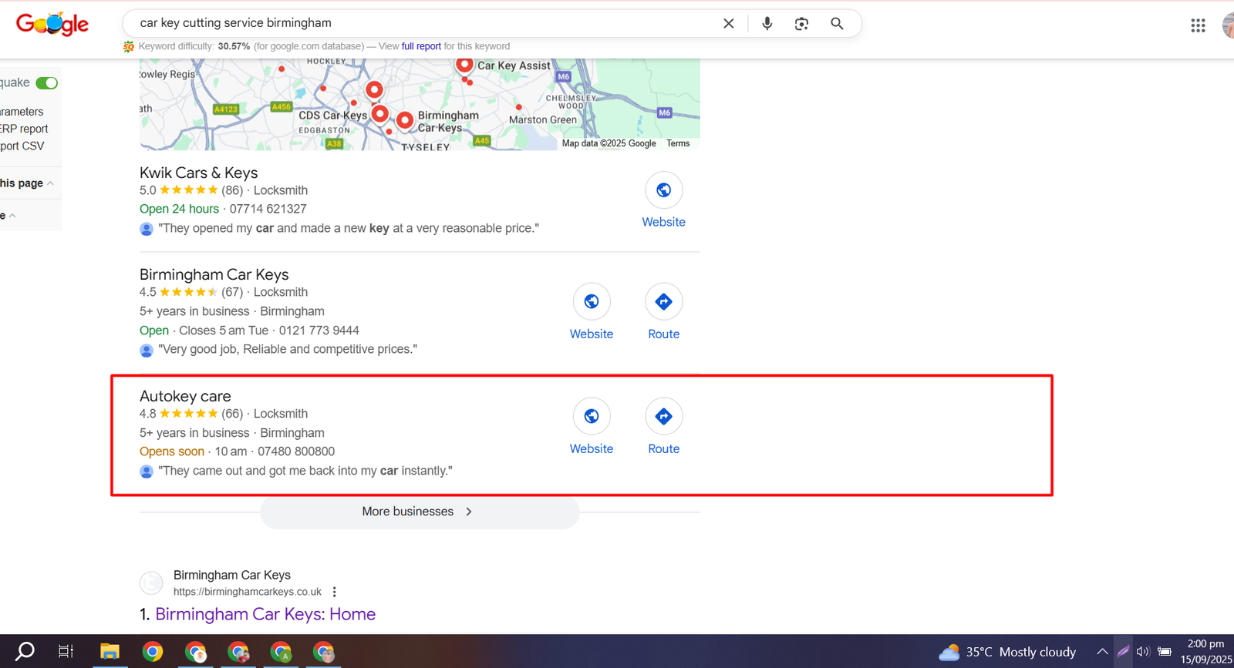Click the Autokey care business title
The height and width of the screenshot is (668, 1234).
coord(185,396)
